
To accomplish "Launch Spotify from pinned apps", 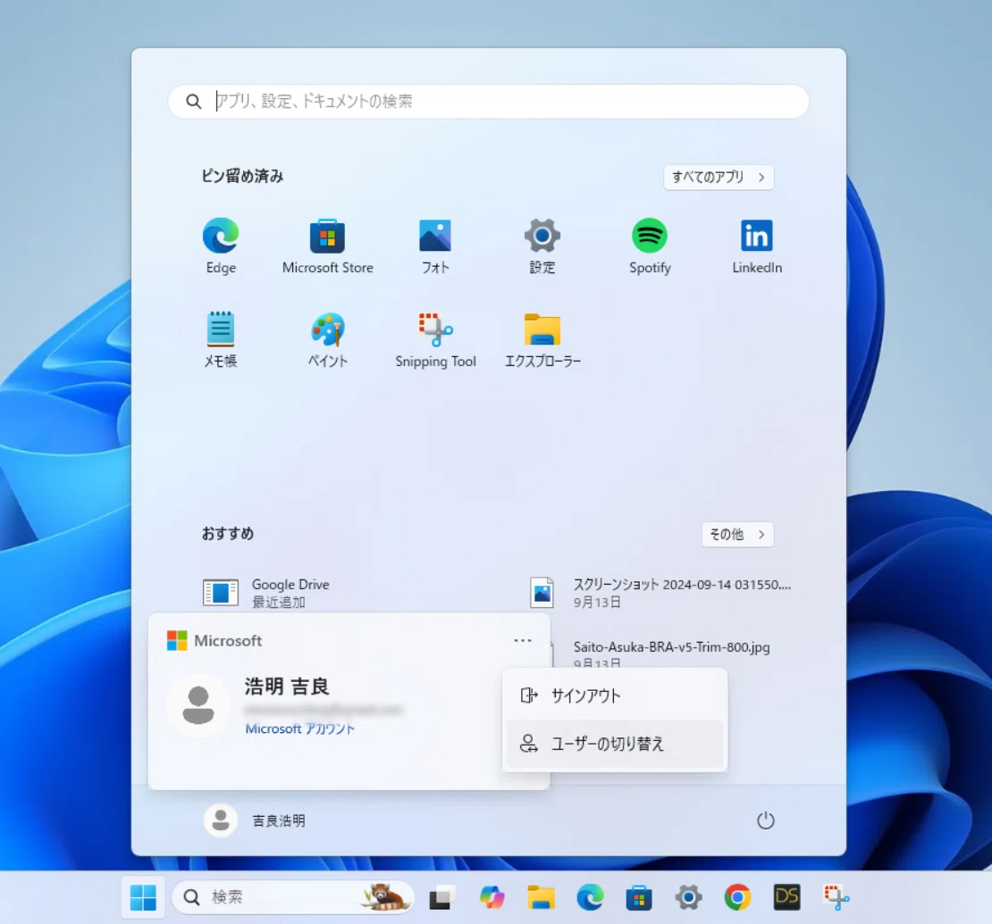I will click(650, 246).
